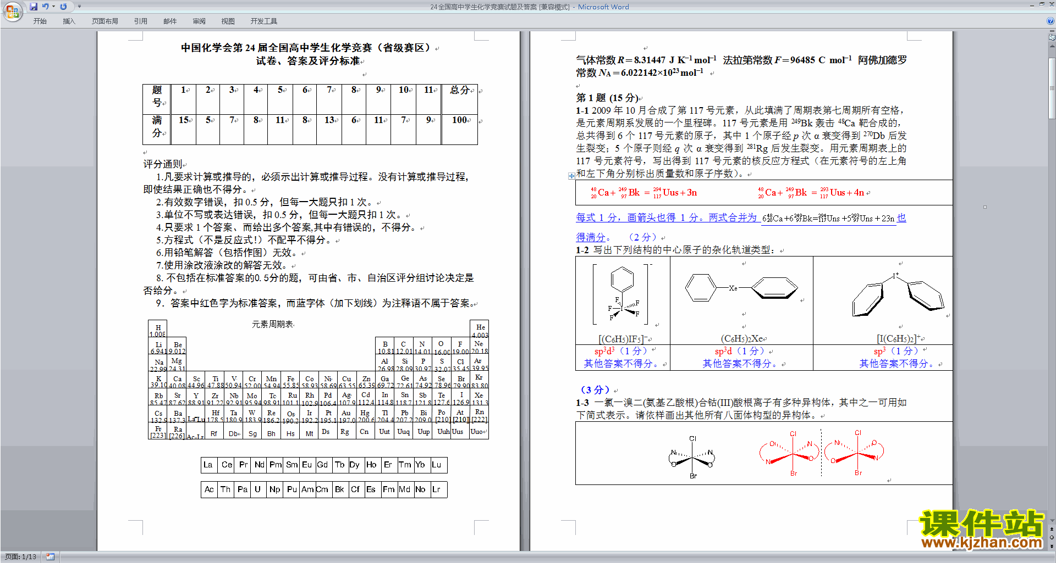The image size is (1056, 563).
Task: Click the macro recording icon in status bar
Action: pos(50,557)
